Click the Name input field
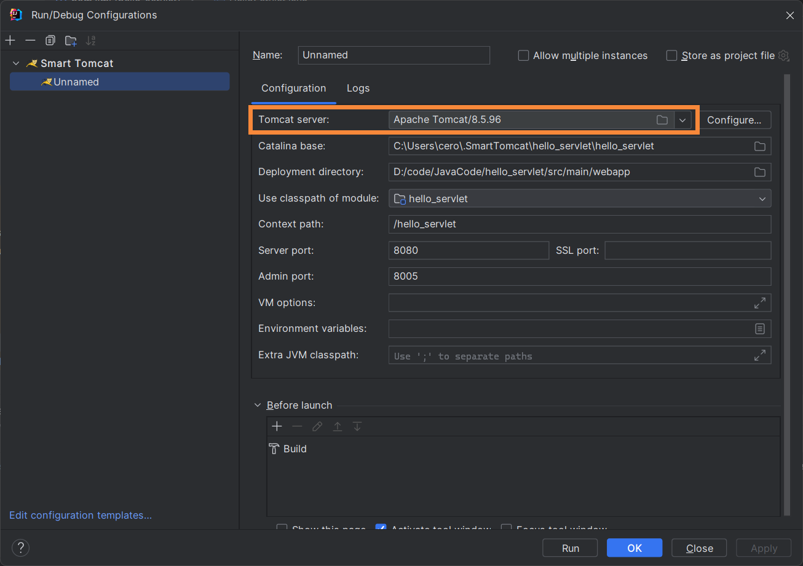The height and width of the screenshot is (566, 803). point(394,55)
